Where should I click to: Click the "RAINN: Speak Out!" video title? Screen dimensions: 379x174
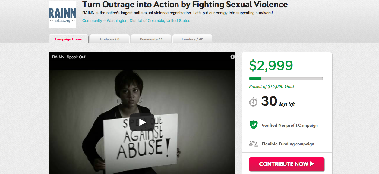(69, 57)
